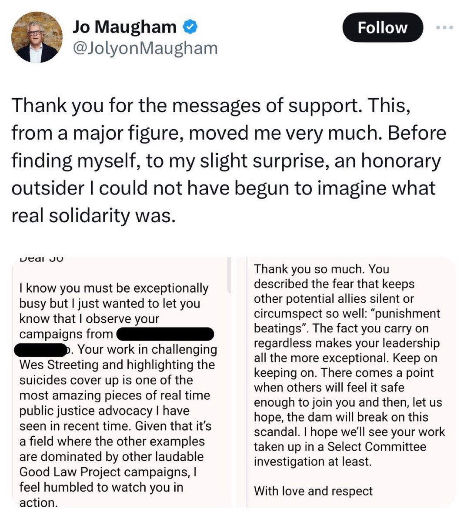Click the words "real solidarity was" in the tweet

click(93, 215)
